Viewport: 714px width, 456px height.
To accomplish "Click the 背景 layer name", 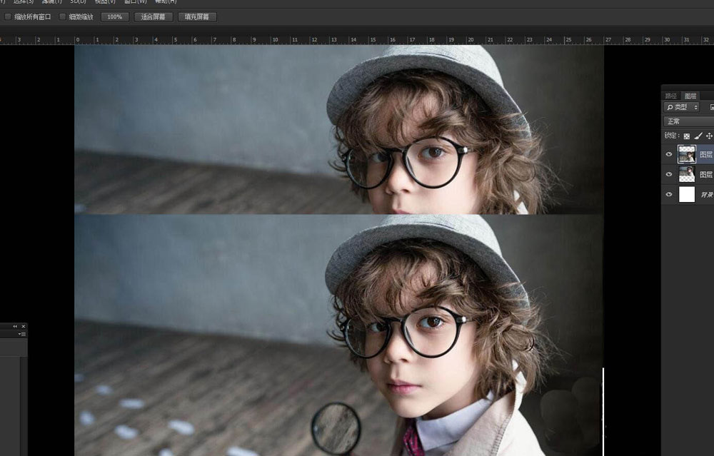I will click(707, 195).
